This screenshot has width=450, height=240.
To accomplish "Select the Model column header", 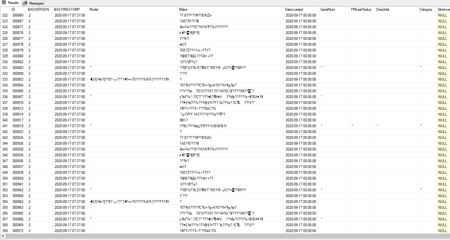I will tap(133, 10).
